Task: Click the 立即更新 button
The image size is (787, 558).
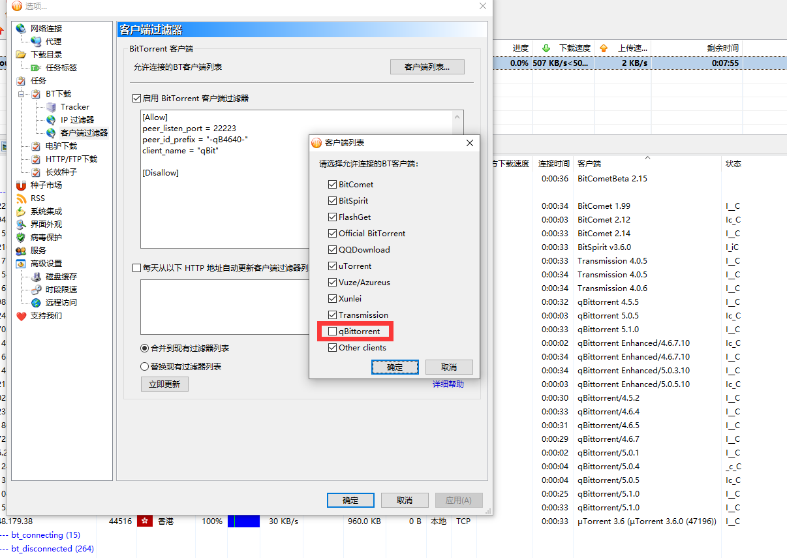Action: (x=164, y=384)
